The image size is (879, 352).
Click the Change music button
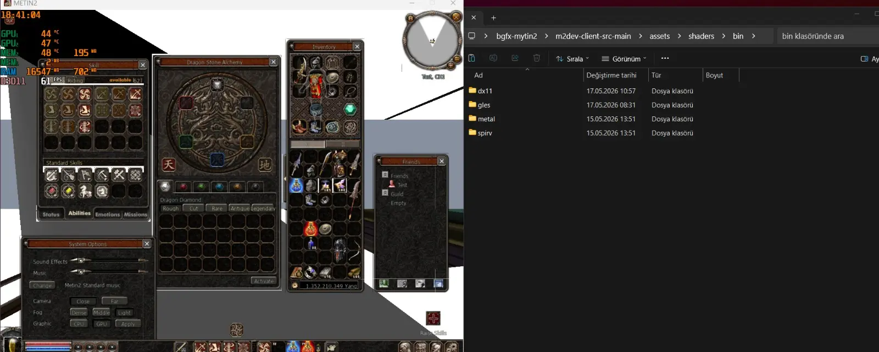click(42, 286)
